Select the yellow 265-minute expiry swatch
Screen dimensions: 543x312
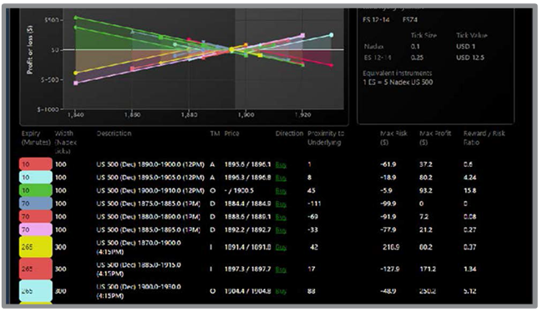(36, 247)
